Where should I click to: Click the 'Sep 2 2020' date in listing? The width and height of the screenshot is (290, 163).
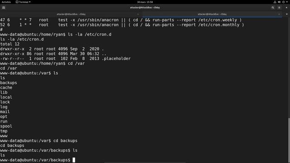[85, 49]
